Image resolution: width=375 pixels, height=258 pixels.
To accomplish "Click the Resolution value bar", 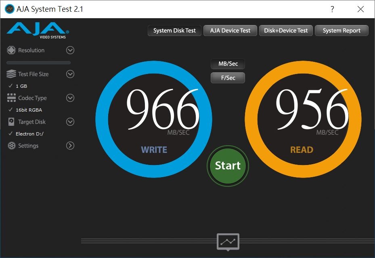I will pyautogui.click(x=38, y=63).
